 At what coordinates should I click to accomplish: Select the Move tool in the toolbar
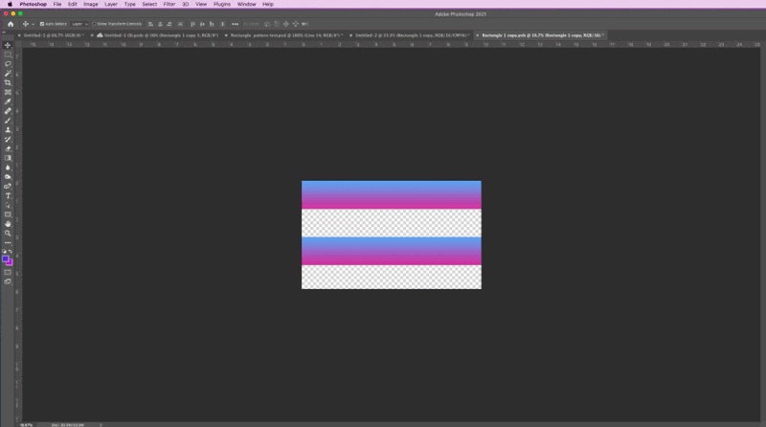(x=8, y=45)
